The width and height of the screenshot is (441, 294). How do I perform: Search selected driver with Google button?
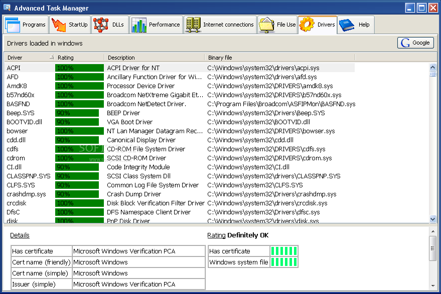(415, 43)
